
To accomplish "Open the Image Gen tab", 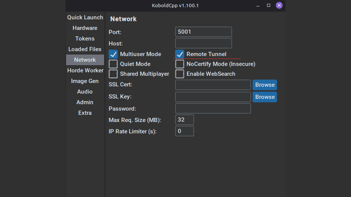I will [x=85, y=81].
